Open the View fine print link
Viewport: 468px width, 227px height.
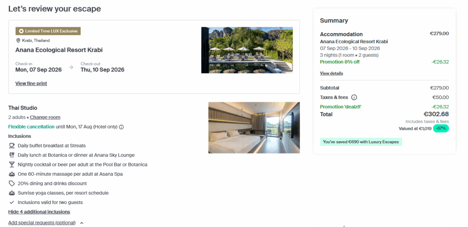pos(31,84)
